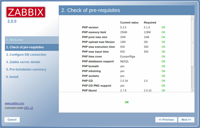Viewport: 200px width, 128px height.
Task: Click the Check of pre-requisites page heading
Action: pyautogui.click(x=91, y=10)
